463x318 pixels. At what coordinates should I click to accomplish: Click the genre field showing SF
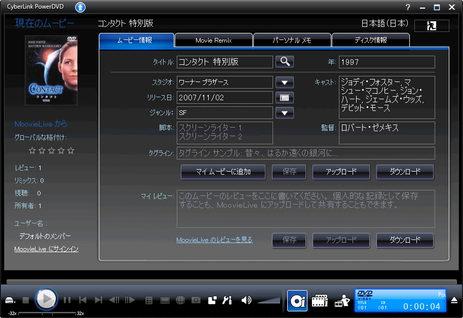coord(225,112)
